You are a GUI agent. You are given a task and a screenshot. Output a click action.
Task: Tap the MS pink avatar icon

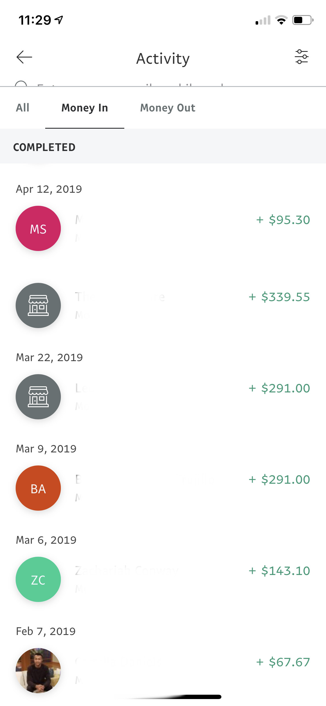[38, 229]
